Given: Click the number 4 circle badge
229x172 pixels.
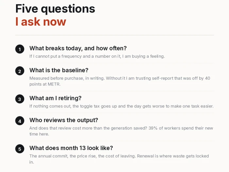Looking at the screenshot, I should click(x=20, y=121).
